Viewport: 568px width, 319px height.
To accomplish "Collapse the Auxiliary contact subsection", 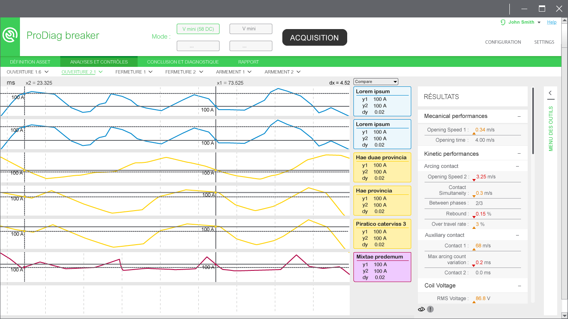I will point(518,235).
